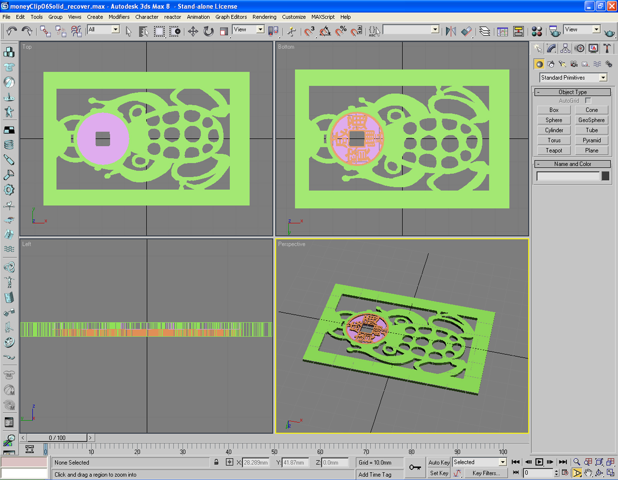The height and width of the screenshot is (480, 618).
Task: Select the Shapes create category
Action: [x=551, y=64]
